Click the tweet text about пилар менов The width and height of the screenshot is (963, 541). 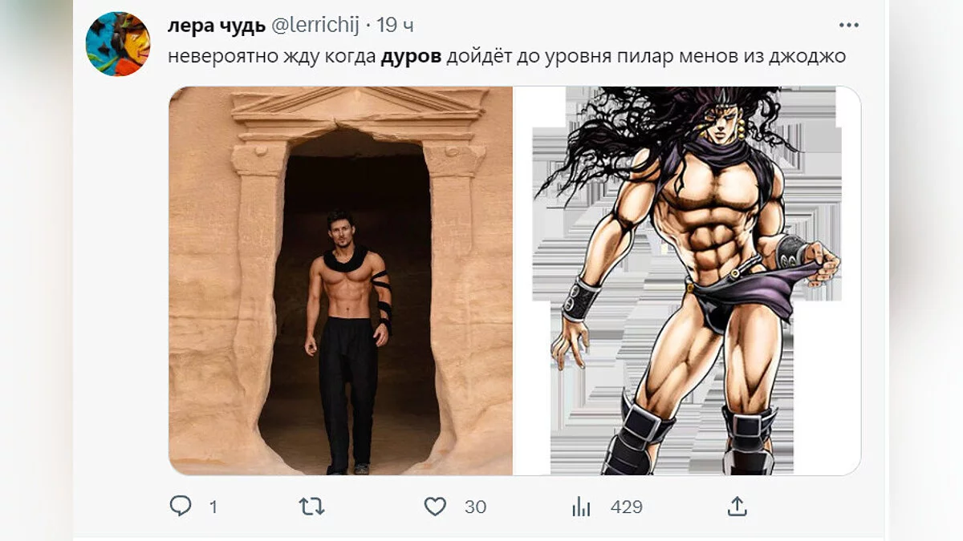(507, 57)
